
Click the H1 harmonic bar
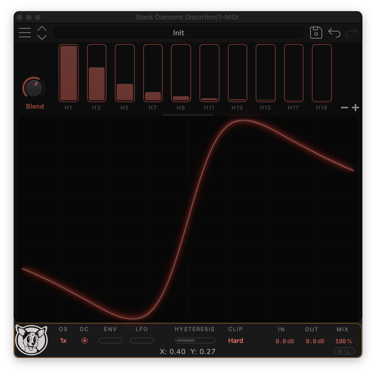[69, 73]
